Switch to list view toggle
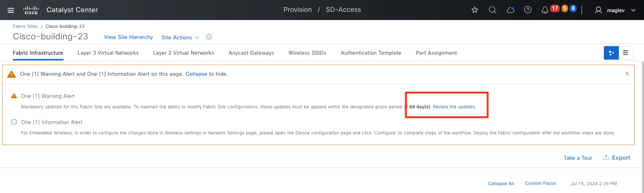Viewport: 644px width, 193px height. pos(625,53)
